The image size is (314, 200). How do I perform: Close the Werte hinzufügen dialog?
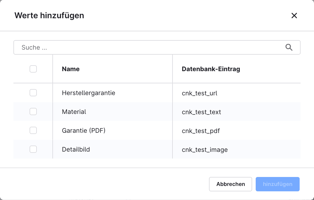(x=294, y=16)
